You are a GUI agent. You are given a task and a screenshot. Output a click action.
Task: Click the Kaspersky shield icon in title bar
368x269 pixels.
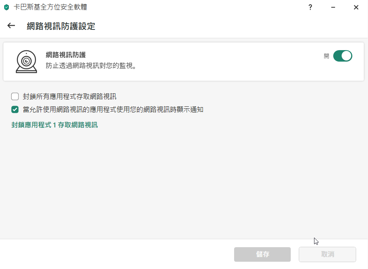pos(6,7)
